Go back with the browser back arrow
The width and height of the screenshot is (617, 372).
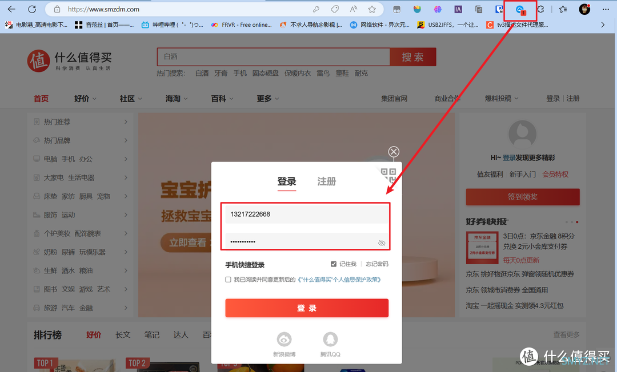pos(11,9)
